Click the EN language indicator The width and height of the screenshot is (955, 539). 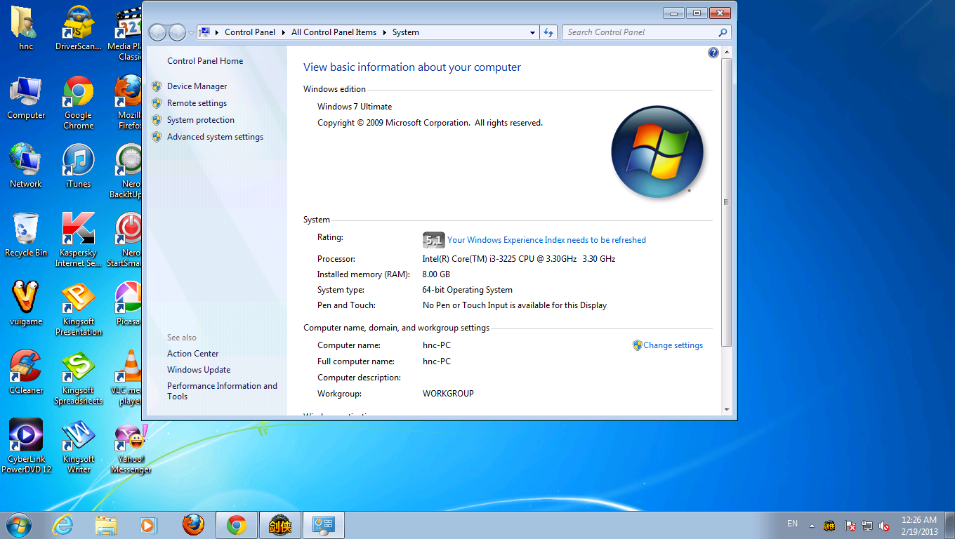(x=792, y=524)
